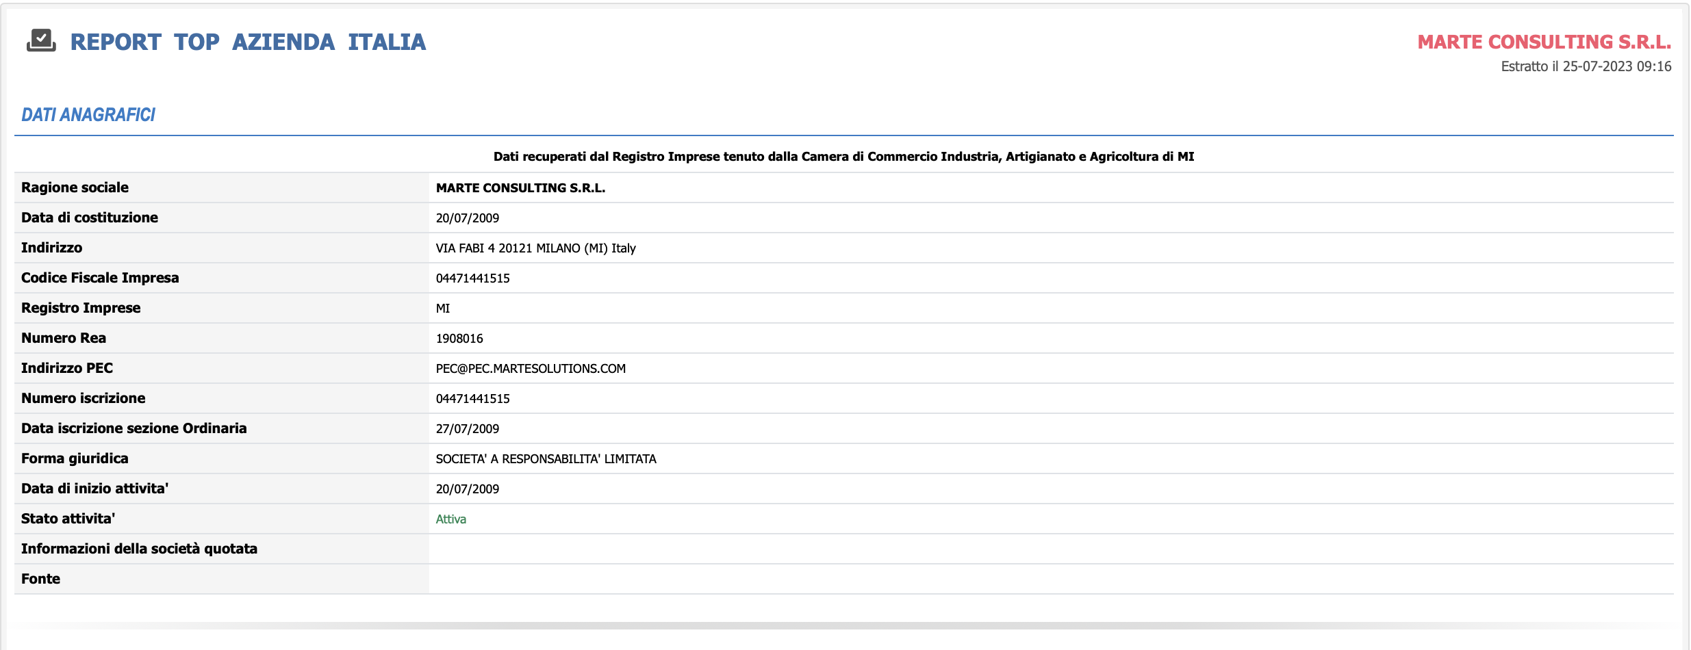
Task: Select the Numero iscrizione value
Action: tap(472, 399)
